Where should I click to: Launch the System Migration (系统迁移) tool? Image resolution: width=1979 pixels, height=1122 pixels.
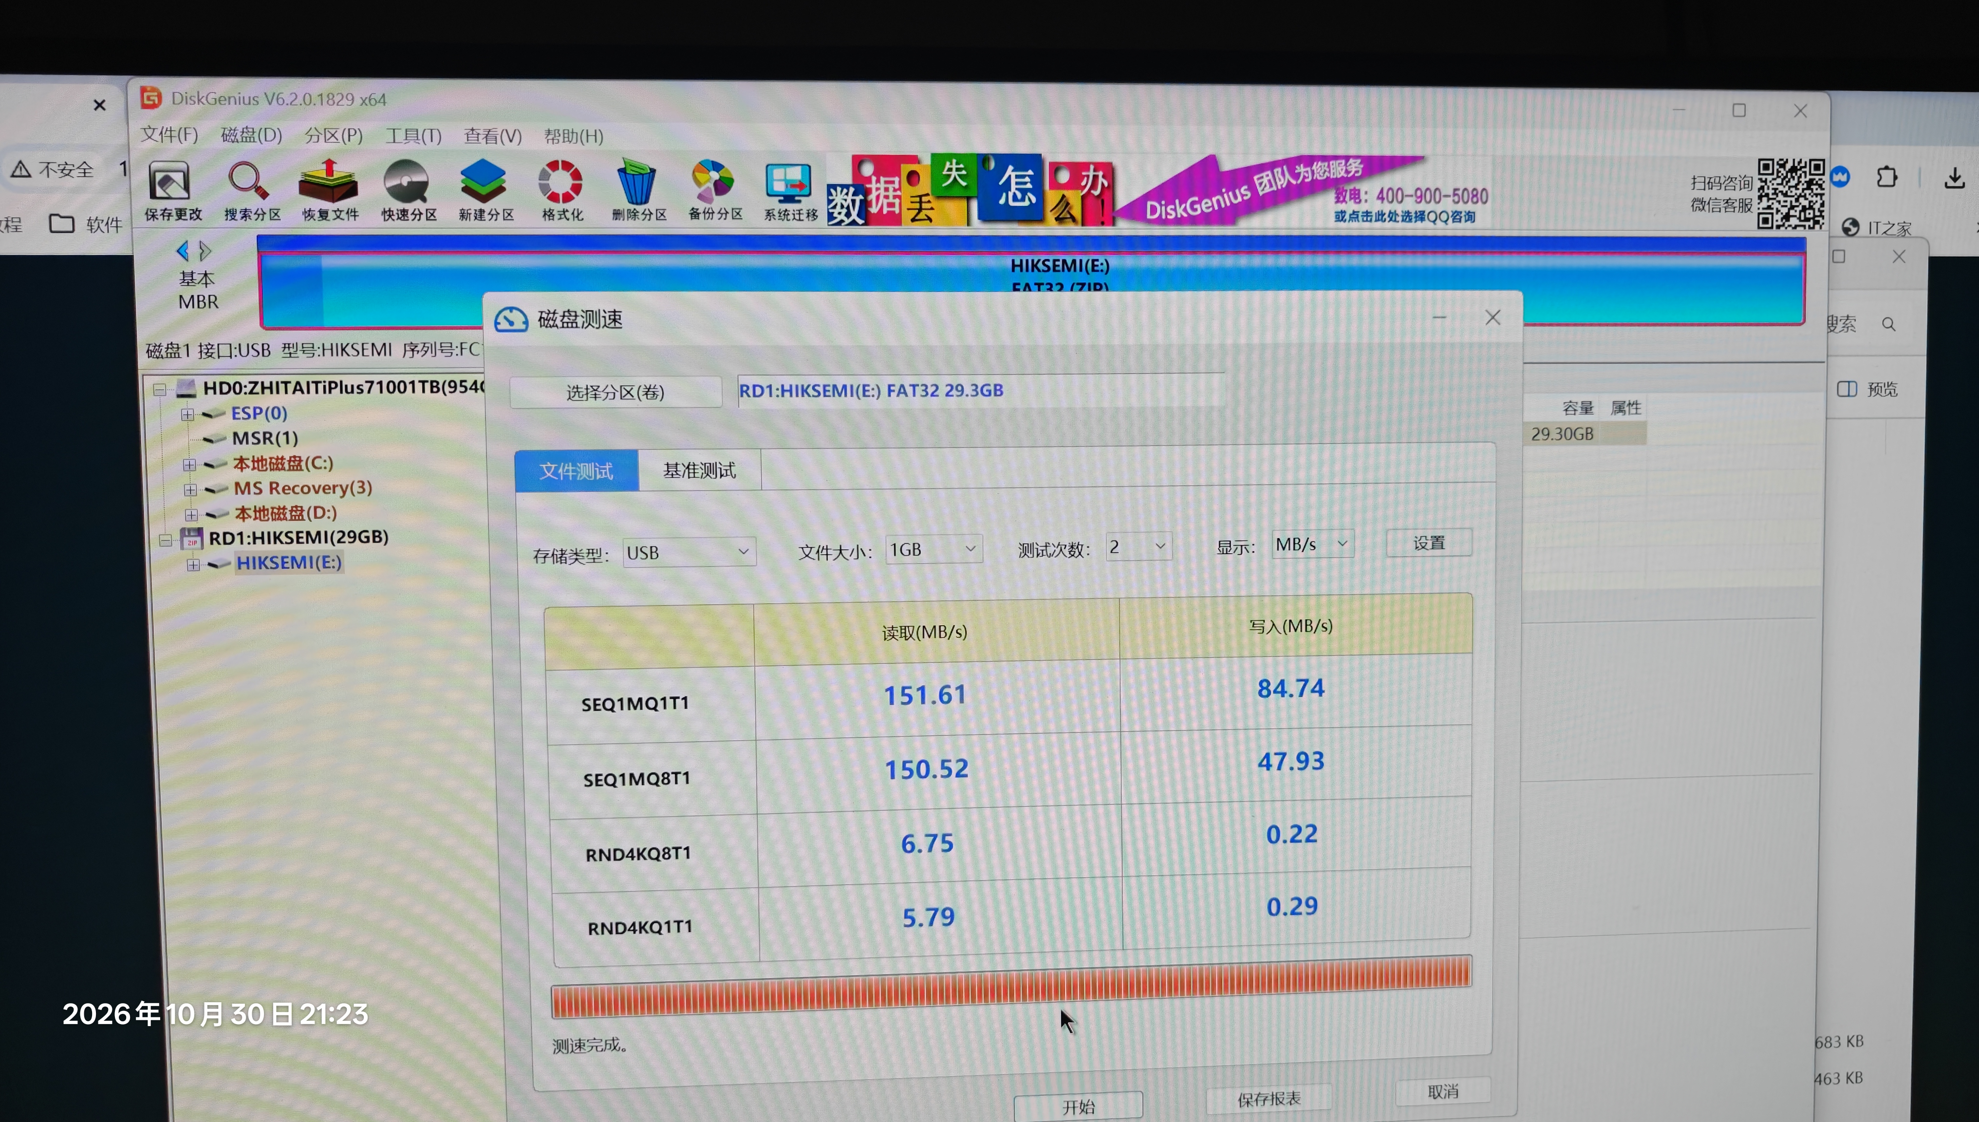[x=789, y=191]
